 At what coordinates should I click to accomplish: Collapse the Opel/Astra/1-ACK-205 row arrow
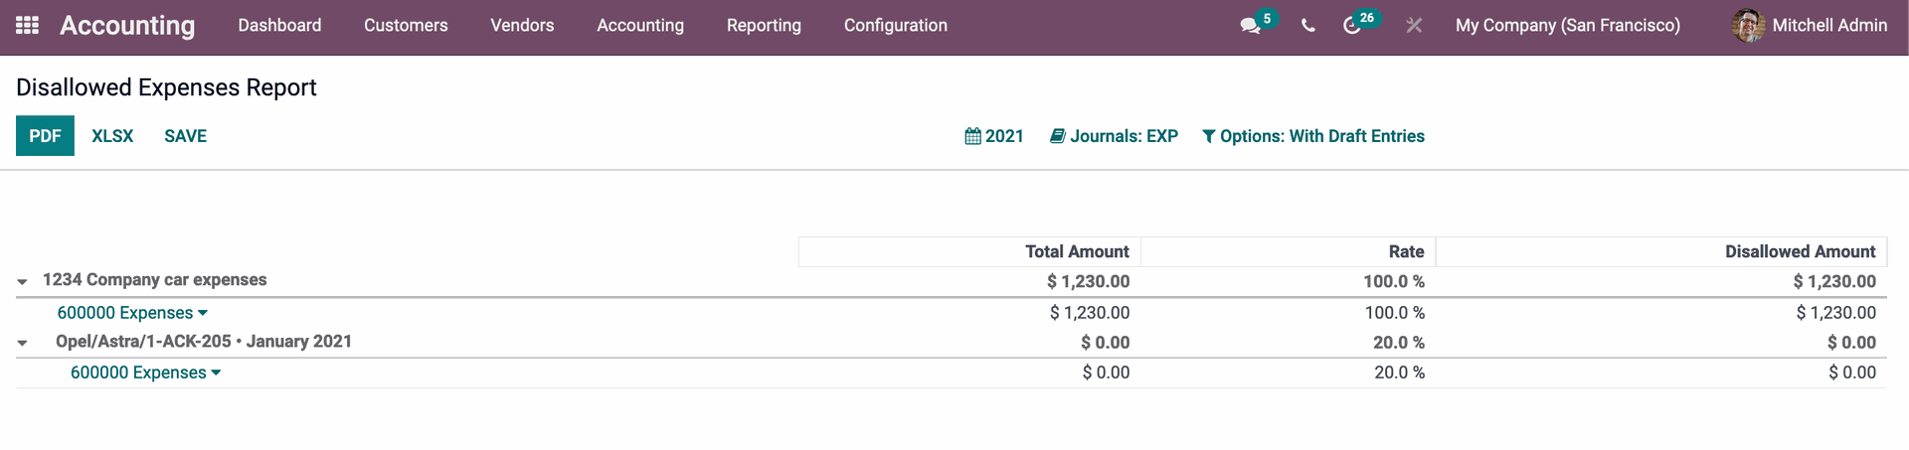(23, 343)
